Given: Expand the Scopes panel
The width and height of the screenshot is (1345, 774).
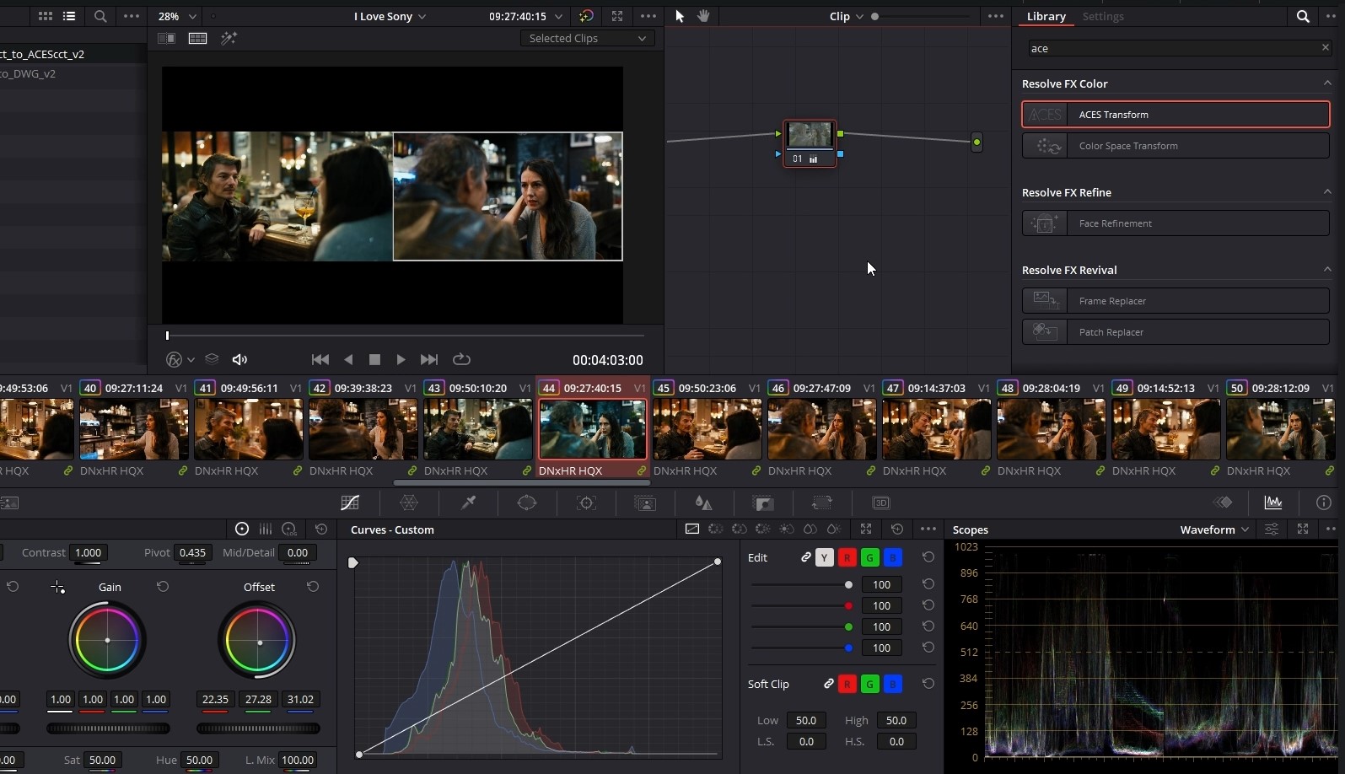Looking at the screenshot, I should pos(1303,529).
